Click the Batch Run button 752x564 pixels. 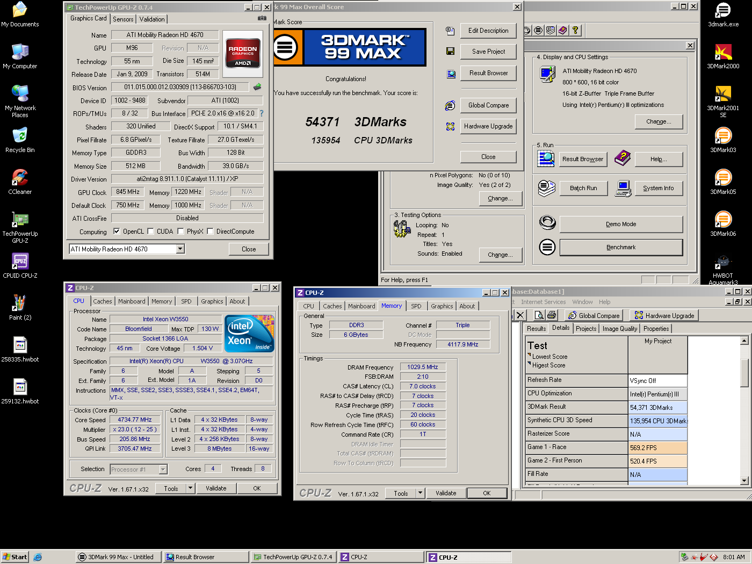(583, 188)
